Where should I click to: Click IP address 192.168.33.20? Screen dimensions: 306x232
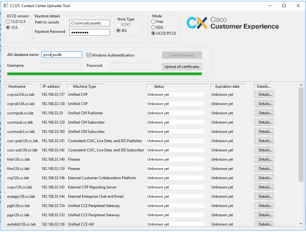pyautogui.click(x=52, y=113)
